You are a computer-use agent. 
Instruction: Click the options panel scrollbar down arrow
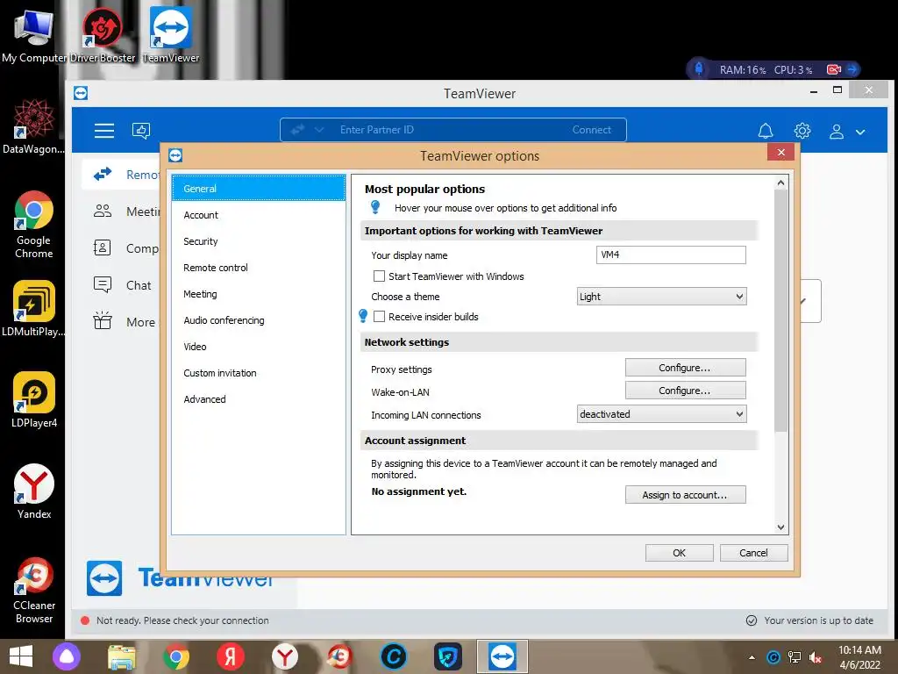coord(780,527)
